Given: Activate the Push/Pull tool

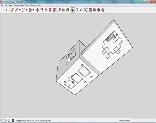Looking at the screenshot, I should 37,10.
